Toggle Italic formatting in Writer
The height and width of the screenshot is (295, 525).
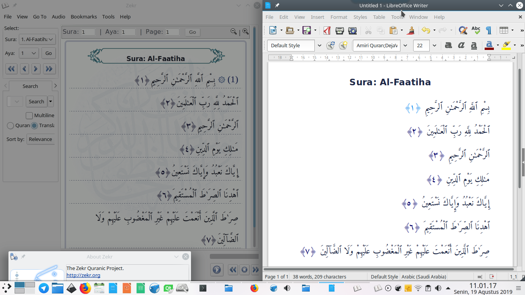click(x=461, y=45)
